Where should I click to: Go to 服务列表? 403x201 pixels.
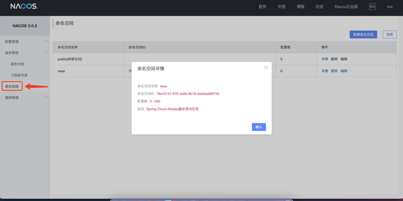point(18,64)
